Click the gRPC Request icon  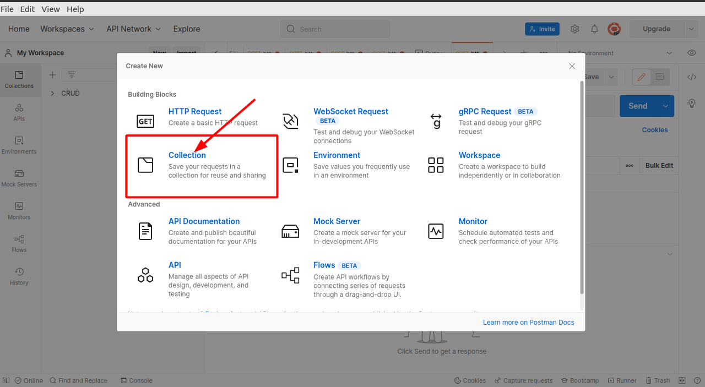[436, 121]
